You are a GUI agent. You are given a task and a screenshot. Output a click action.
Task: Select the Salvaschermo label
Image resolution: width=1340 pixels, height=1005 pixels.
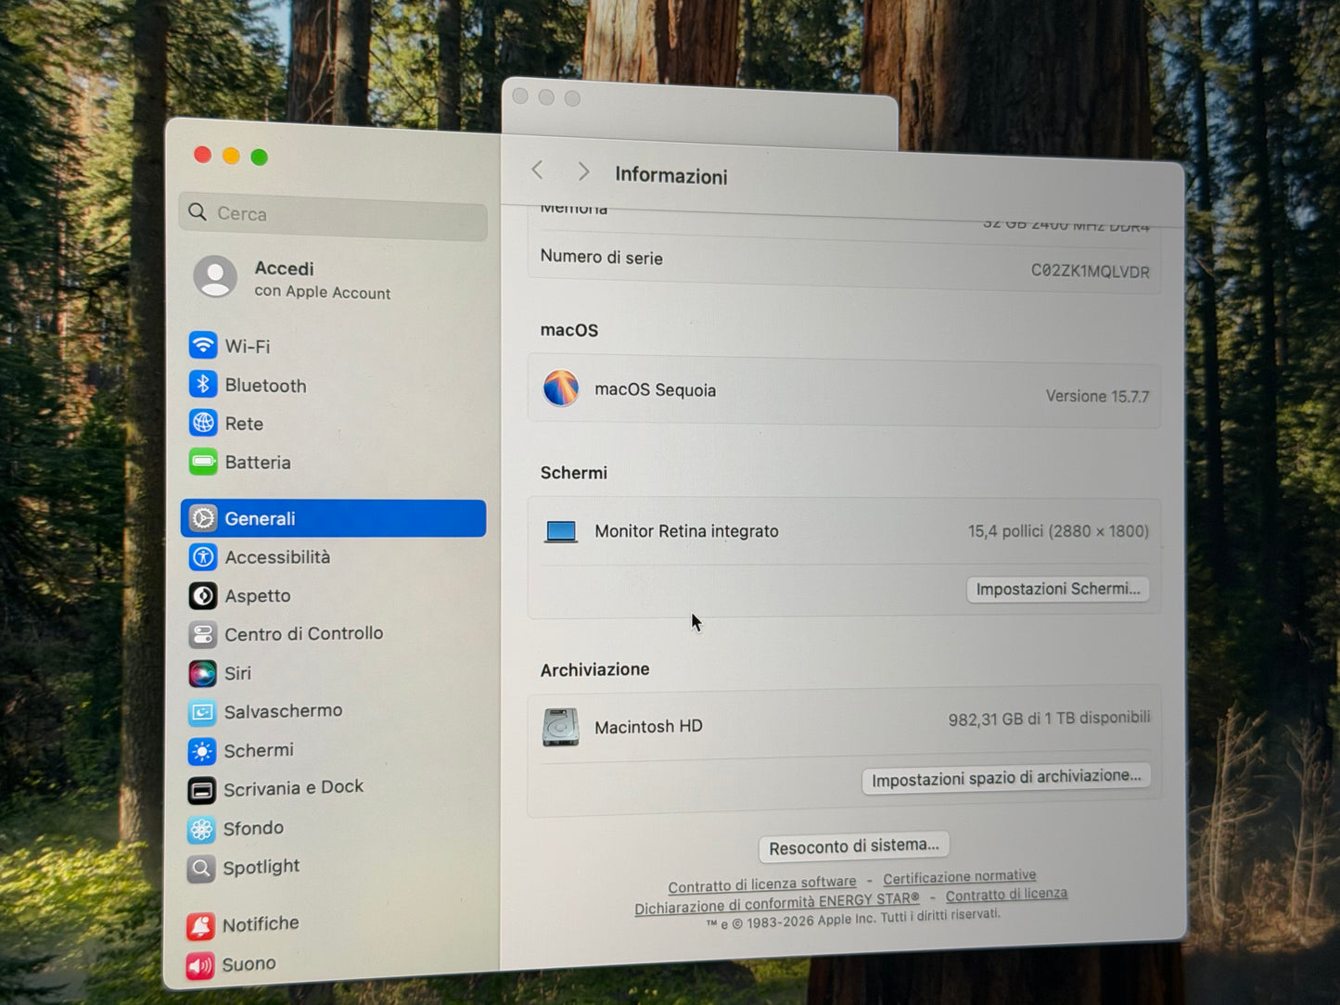click(283, 711)
